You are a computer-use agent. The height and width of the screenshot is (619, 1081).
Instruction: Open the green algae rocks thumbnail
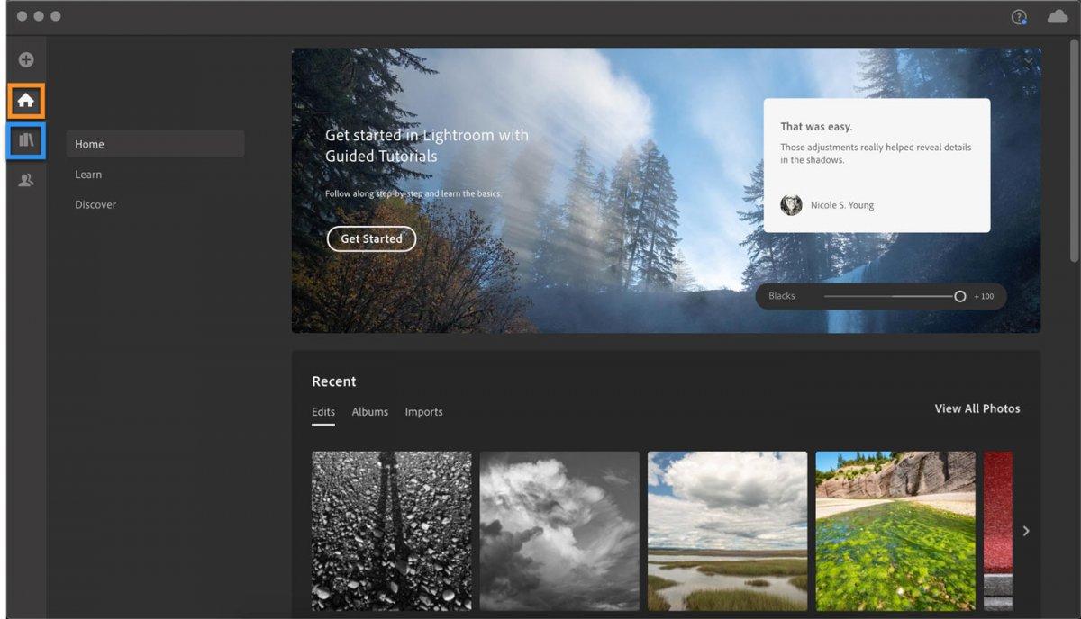(x=895, y=531)
